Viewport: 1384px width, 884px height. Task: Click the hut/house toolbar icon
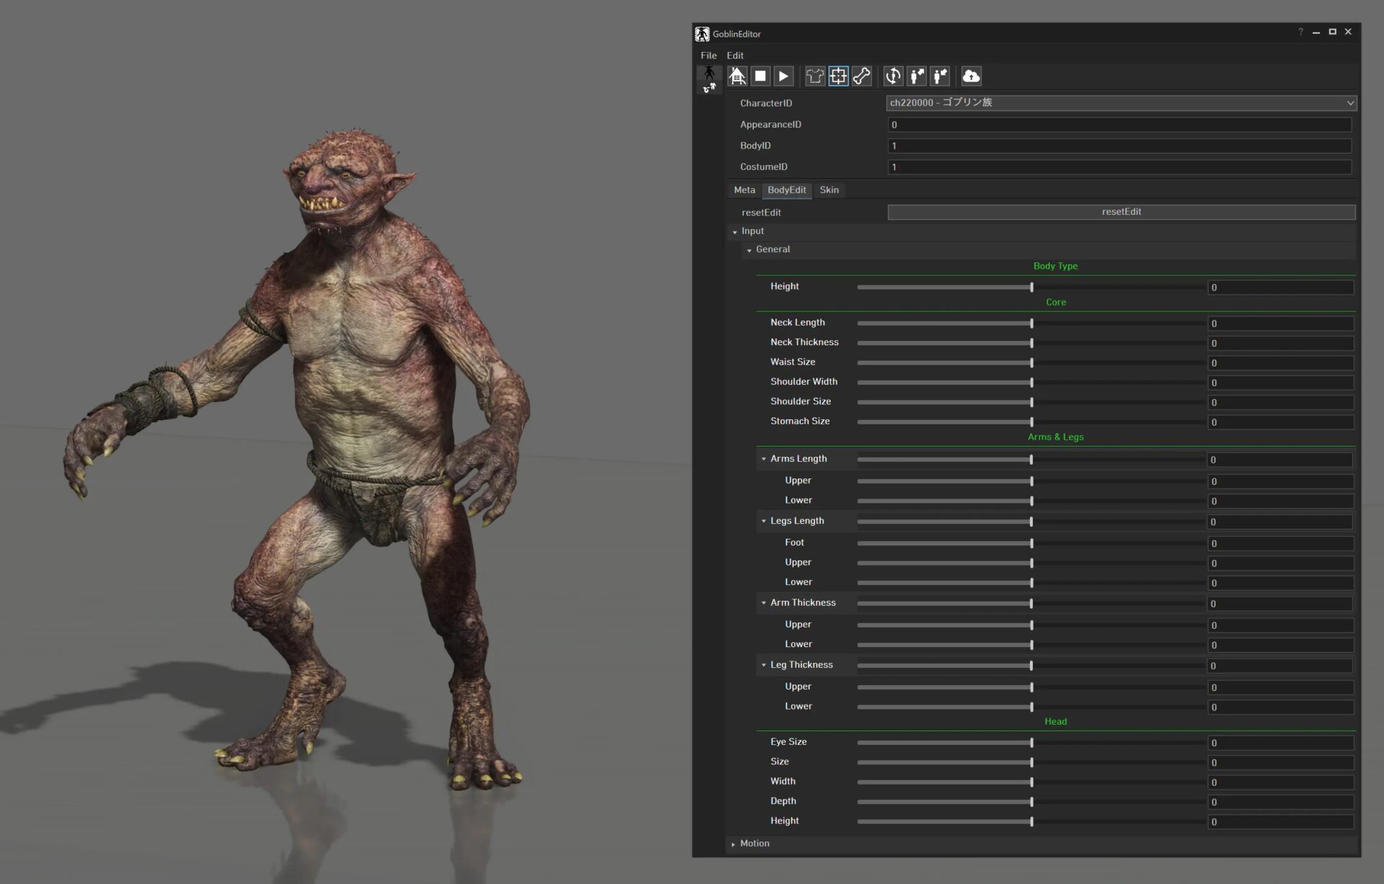click(737, 76)
